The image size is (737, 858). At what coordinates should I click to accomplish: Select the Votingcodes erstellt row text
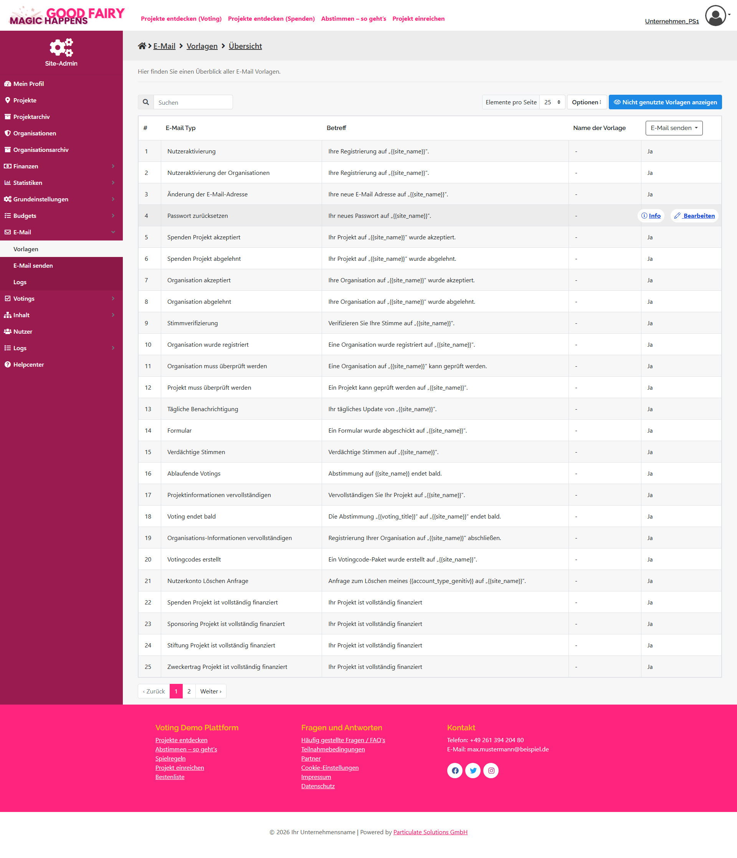(x=194, y=560)
